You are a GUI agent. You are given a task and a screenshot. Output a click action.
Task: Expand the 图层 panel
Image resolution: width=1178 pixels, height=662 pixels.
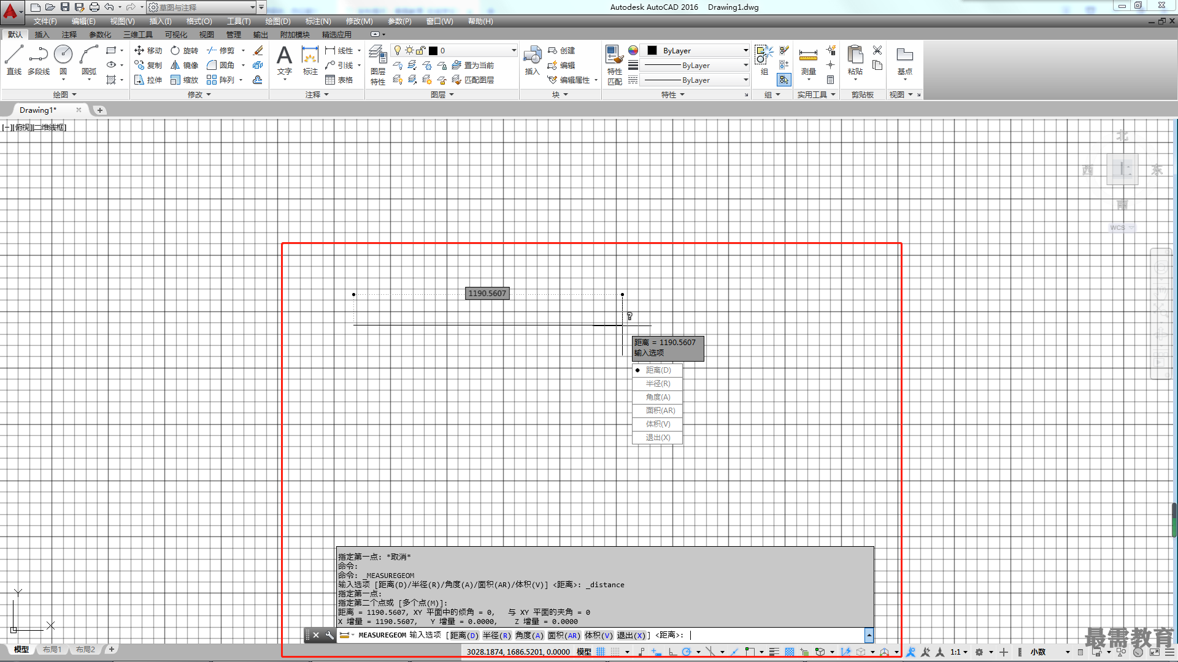tap(442, 94)
